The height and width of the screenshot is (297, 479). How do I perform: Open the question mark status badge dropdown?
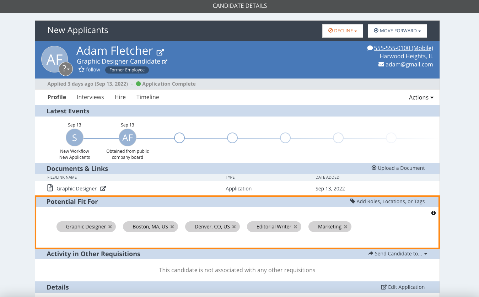coord(66,69)
